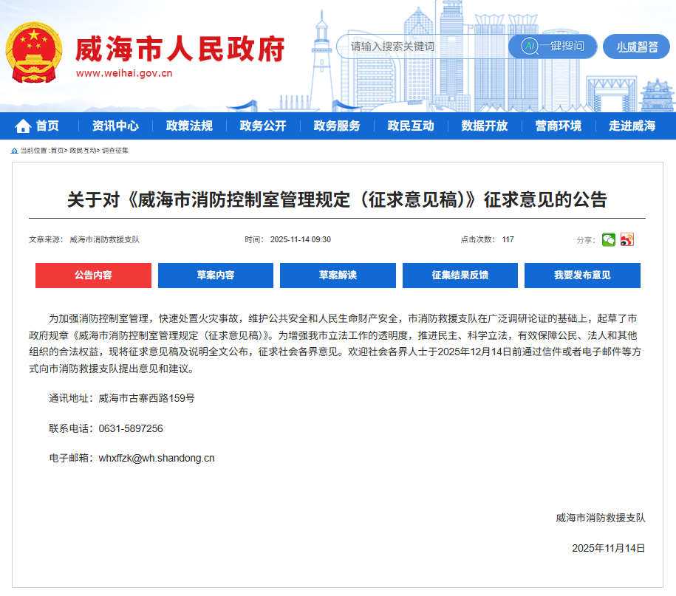Switch to the 草案解读 tab
The height and width of the screenshot is (596, 676).
336,275
